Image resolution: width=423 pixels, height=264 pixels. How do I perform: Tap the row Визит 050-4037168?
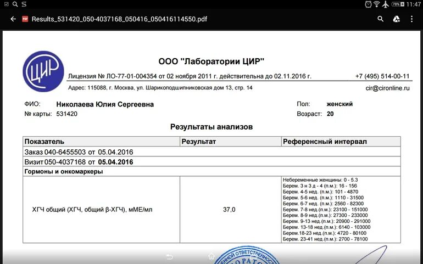pos(211,162)
